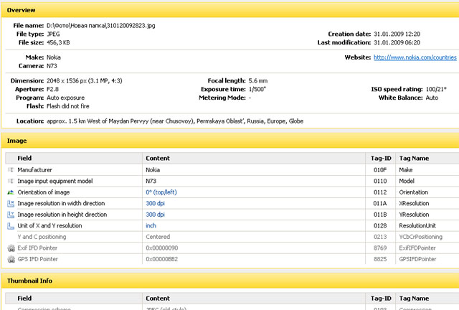Click the height direction resolution icon
The height and width of the screenshot is (310, 459).
click(10, 215)
